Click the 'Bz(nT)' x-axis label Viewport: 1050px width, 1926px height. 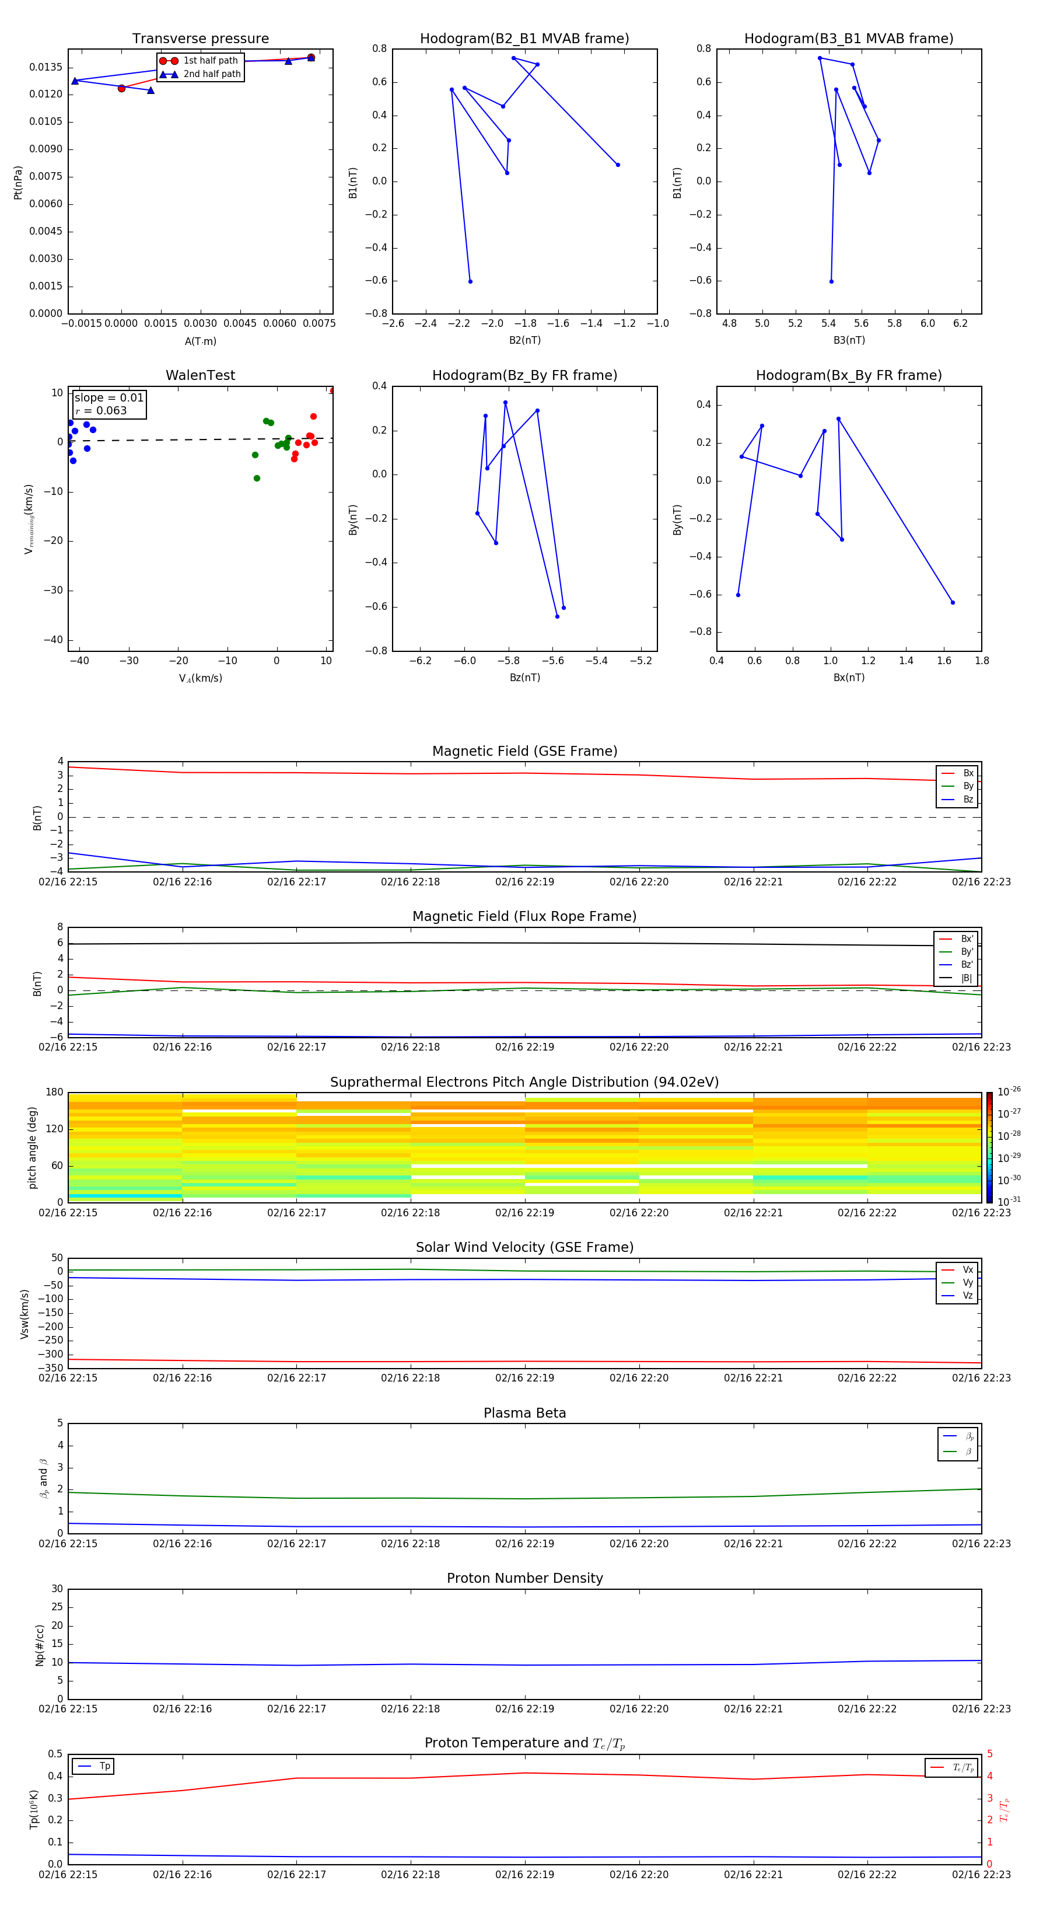click(524, 678)
